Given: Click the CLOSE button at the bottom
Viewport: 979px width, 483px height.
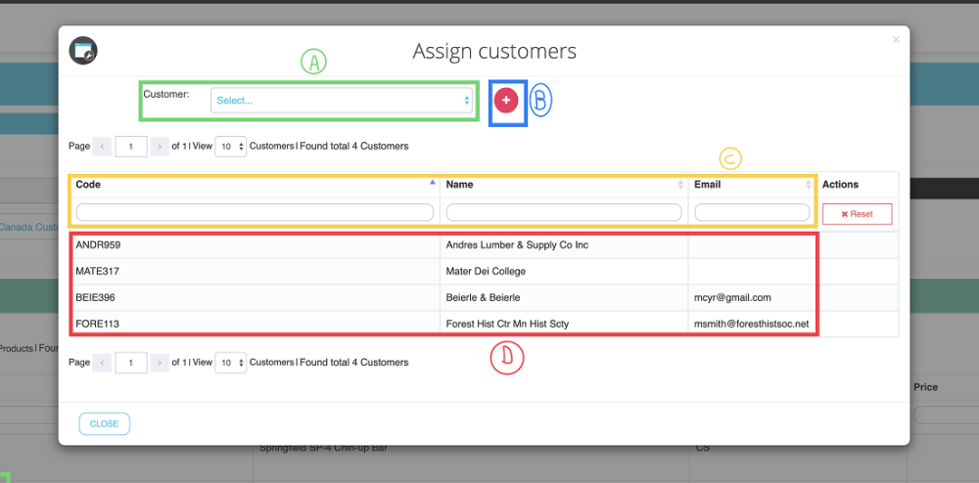Looking at the screenshot, I should tap(105, 423).
